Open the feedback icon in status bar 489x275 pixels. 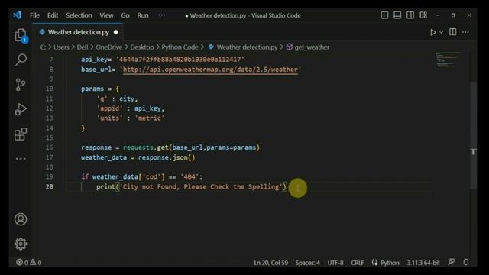point(451,263)
